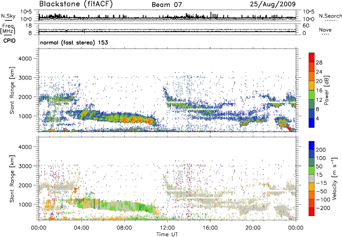Screen dimensions: 342x237
Task: Click the 12:00 time tick label
Action: click(167, 228)
